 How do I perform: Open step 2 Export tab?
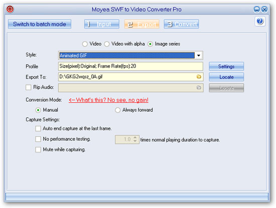[x=142, y=24]
